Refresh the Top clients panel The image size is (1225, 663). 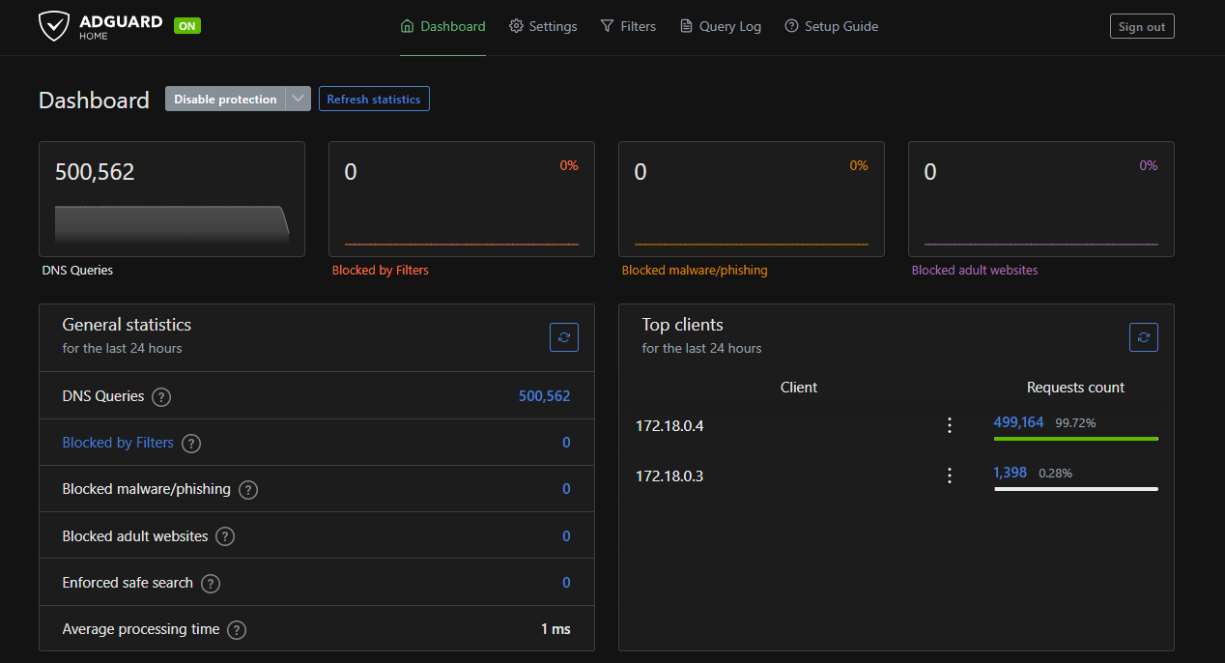click(x=1144, y=337)
